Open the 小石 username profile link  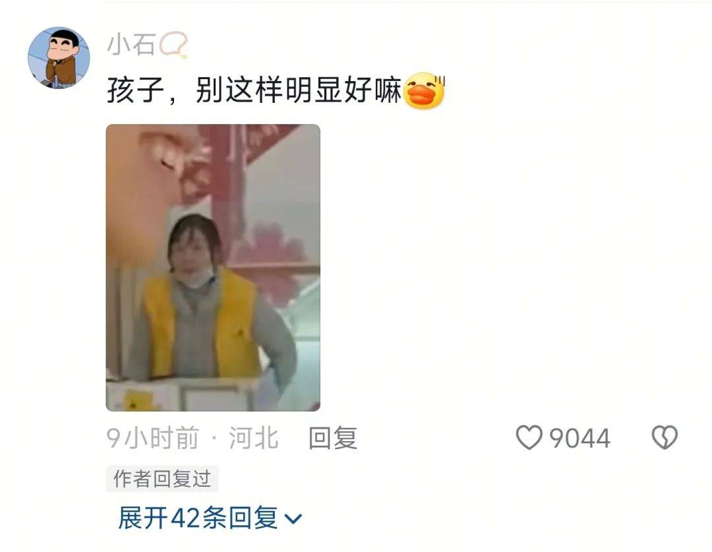(x=132, y=45)
